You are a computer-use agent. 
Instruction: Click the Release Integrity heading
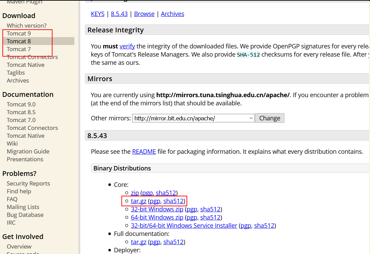coord(115,30)
